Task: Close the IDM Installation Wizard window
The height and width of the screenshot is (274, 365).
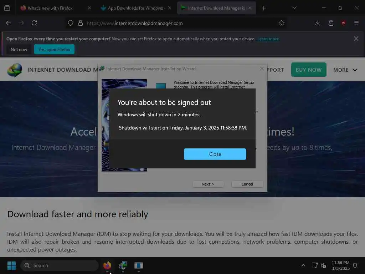Action: (262, 69)
